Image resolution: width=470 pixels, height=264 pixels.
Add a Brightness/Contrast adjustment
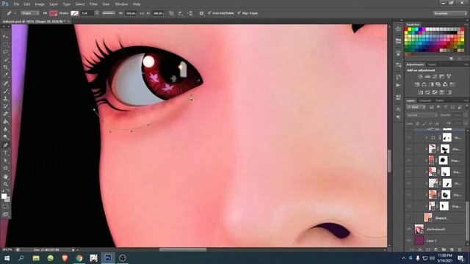(420, 76)
